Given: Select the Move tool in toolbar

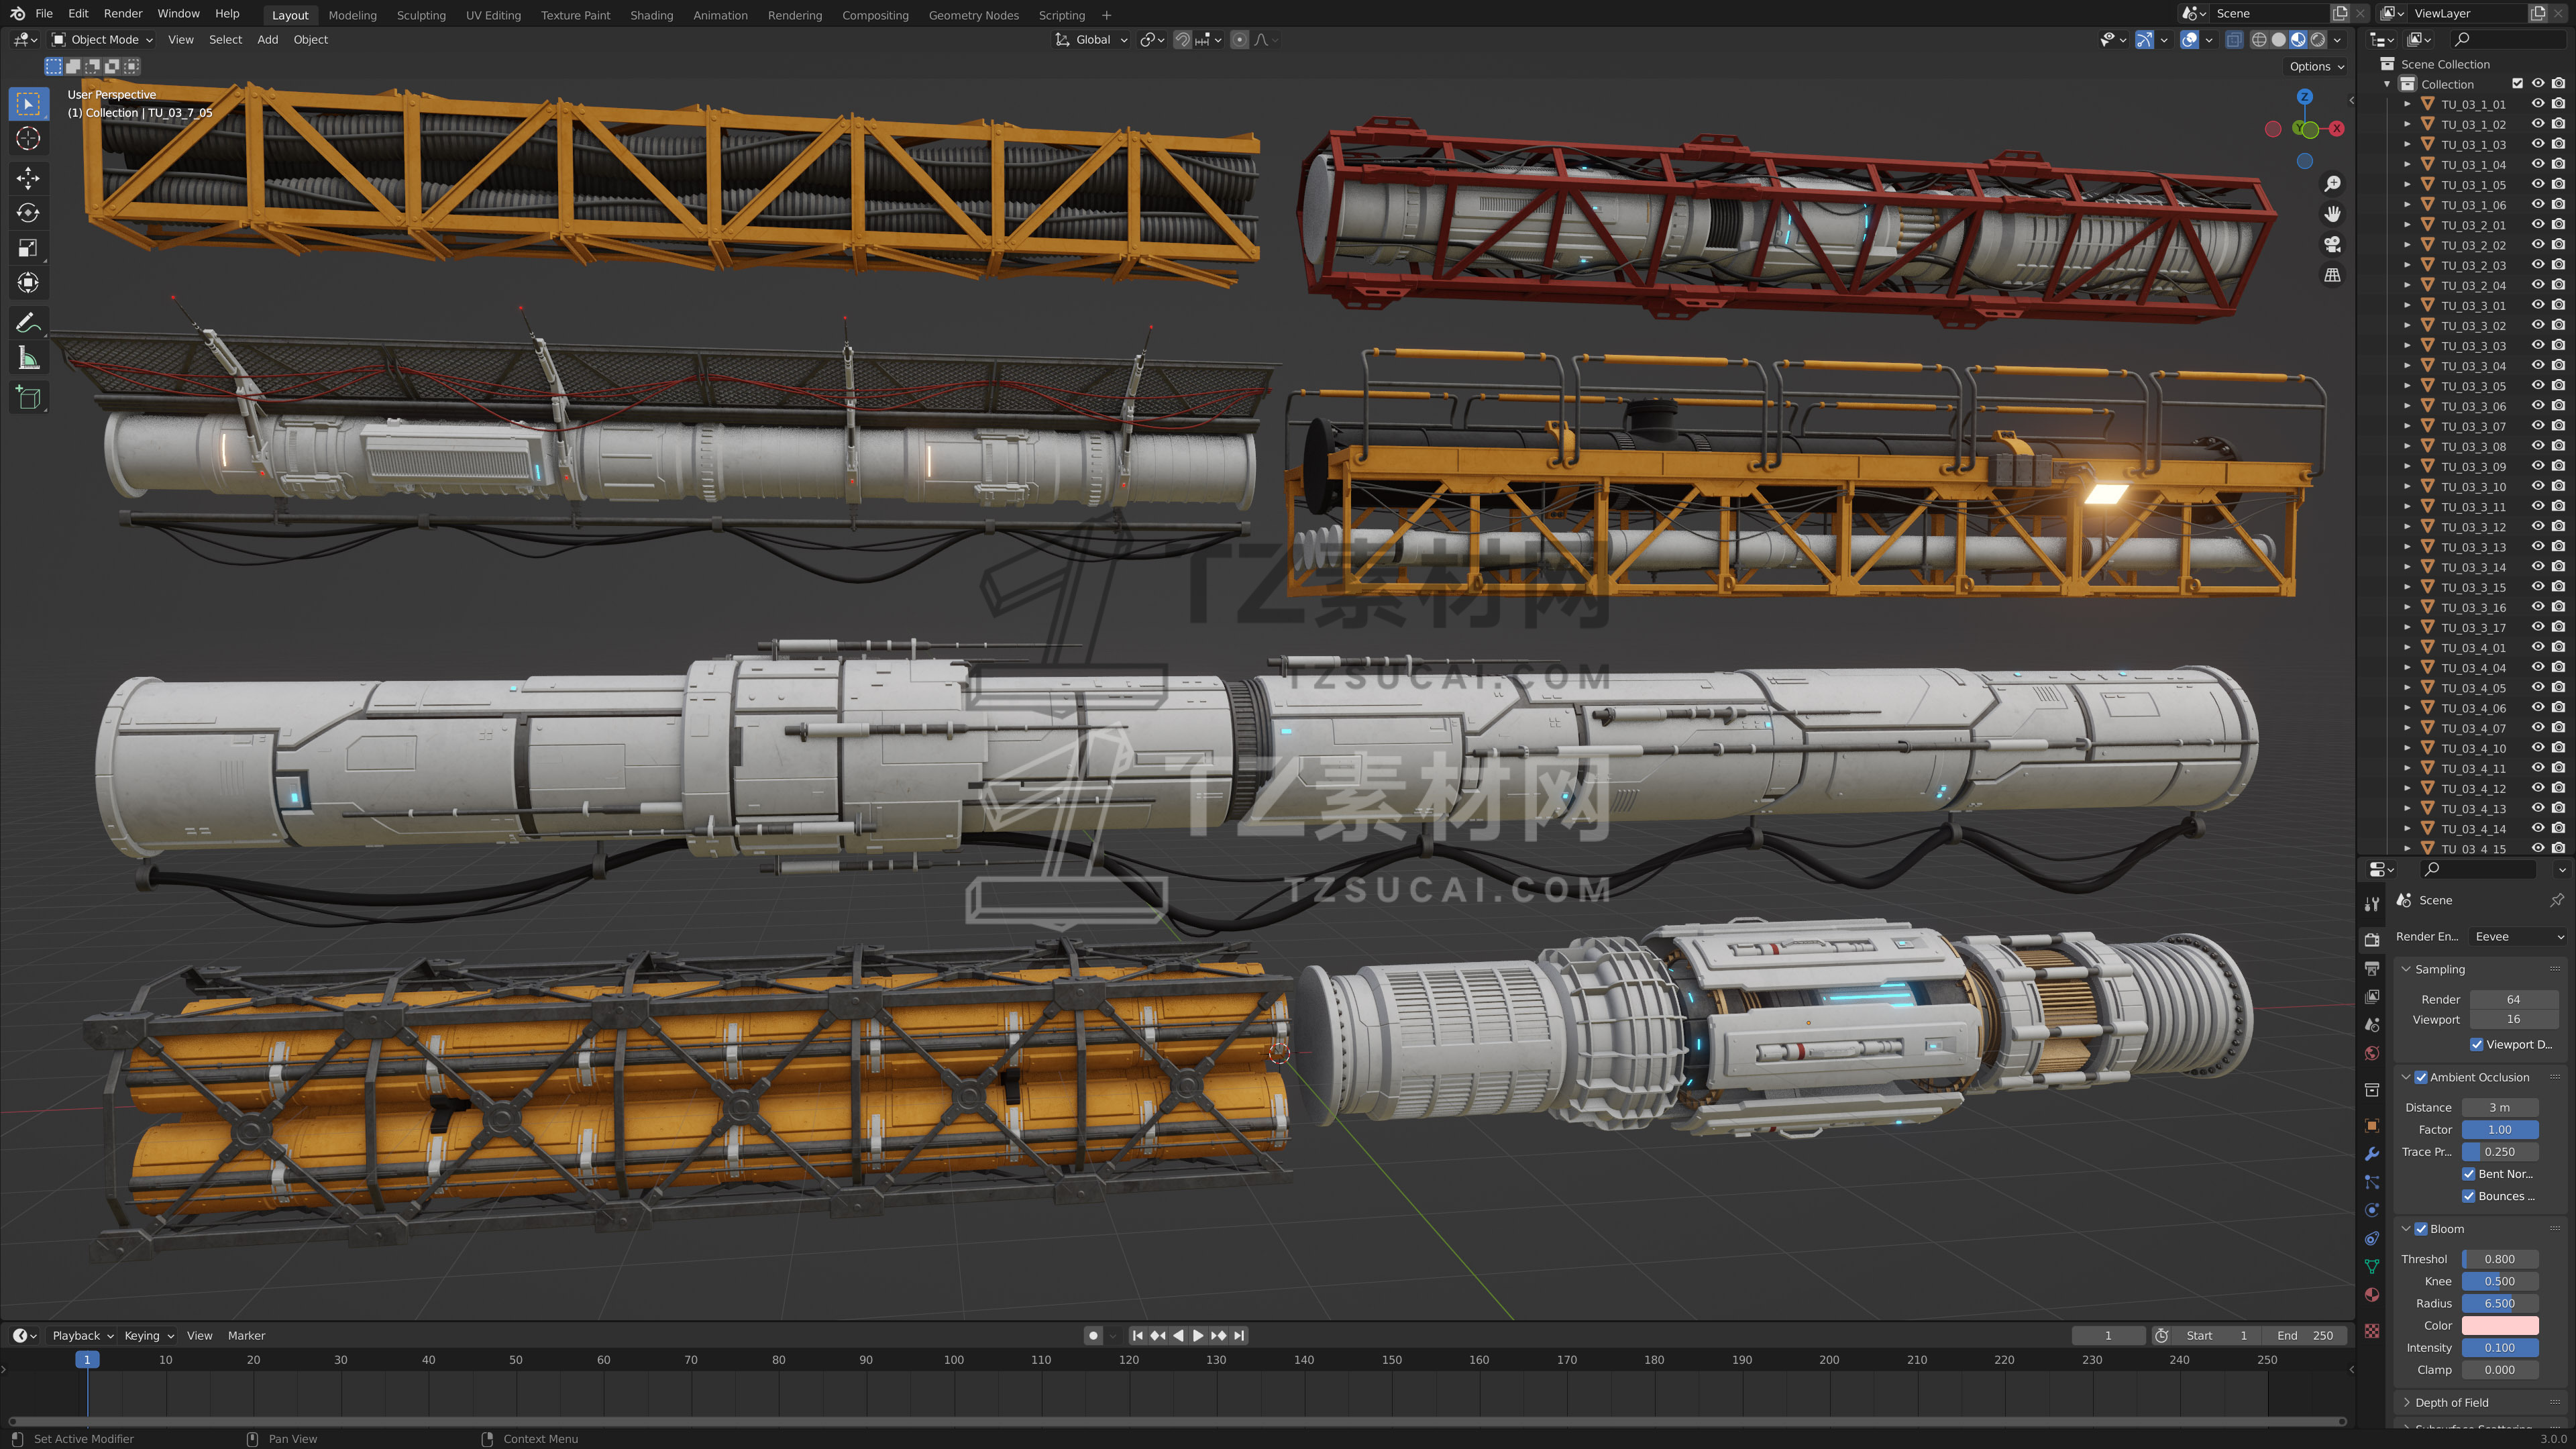Looking at the screenshot, I should pos(28,178).
